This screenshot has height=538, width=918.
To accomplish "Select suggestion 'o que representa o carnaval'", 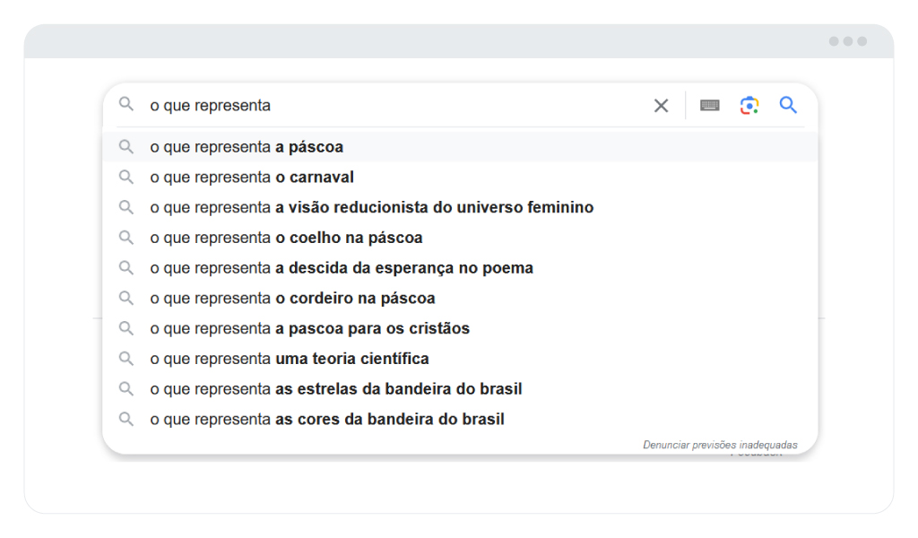I will coord(460,177).
